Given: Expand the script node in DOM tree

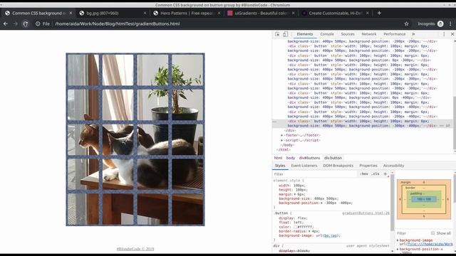Looking at the screenshot, I should tap(281, 140).
